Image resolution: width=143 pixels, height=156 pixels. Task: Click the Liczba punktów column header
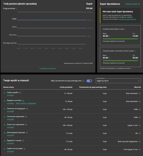click(x=66, y=87)
